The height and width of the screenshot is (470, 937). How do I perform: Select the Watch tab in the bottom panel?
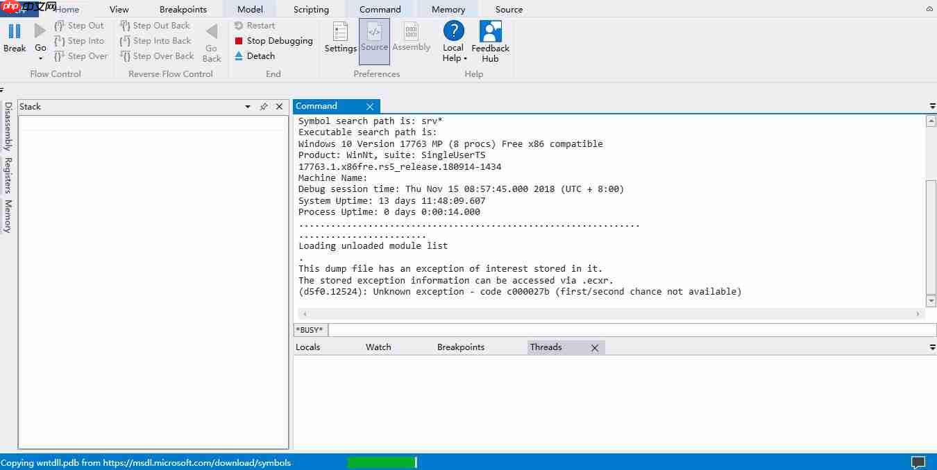[x=378, y=347]
